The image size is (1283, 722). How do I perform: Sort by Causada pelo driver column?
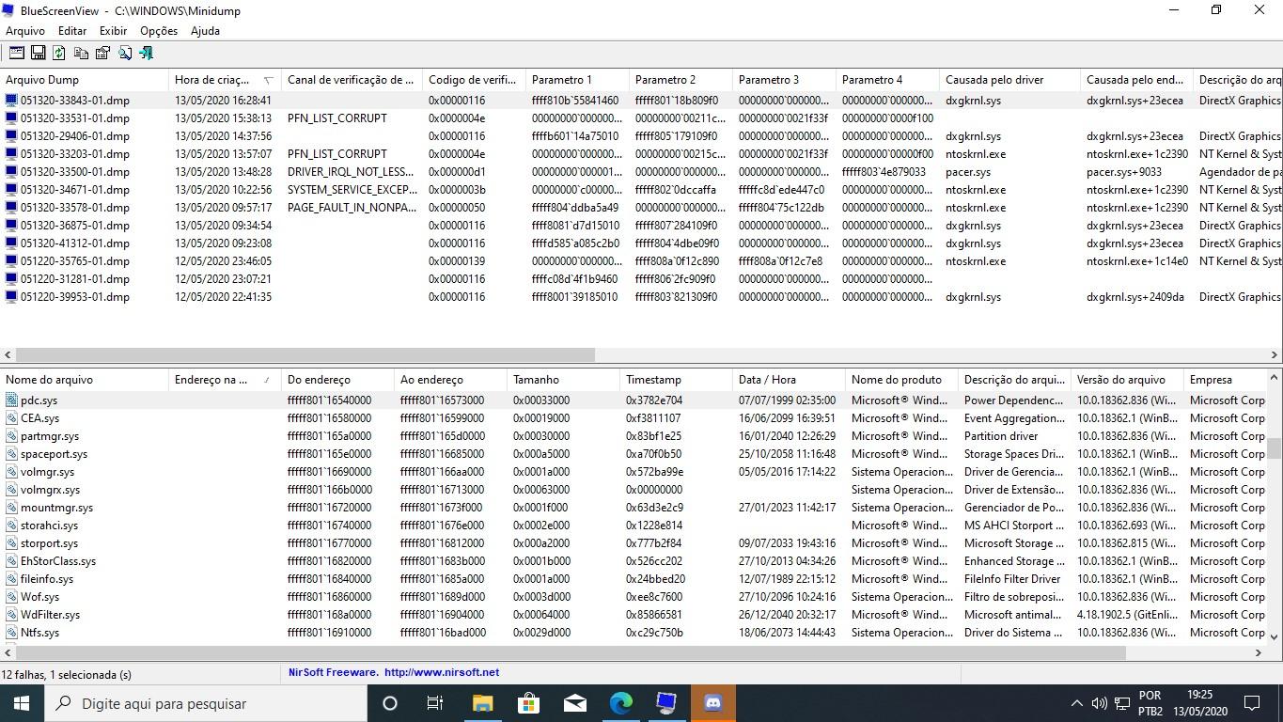click(1009, 80)
